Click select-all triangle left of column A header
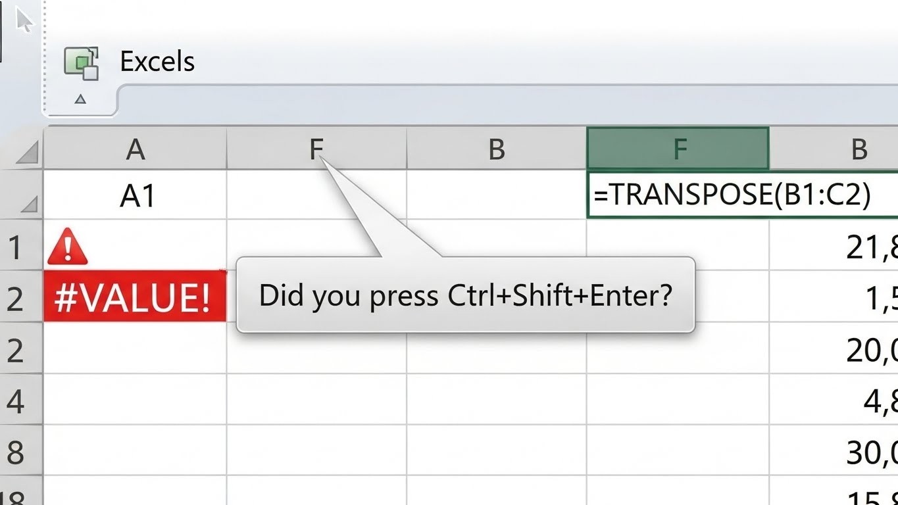This screenshot has height=505, width=898. click(27, 153)
